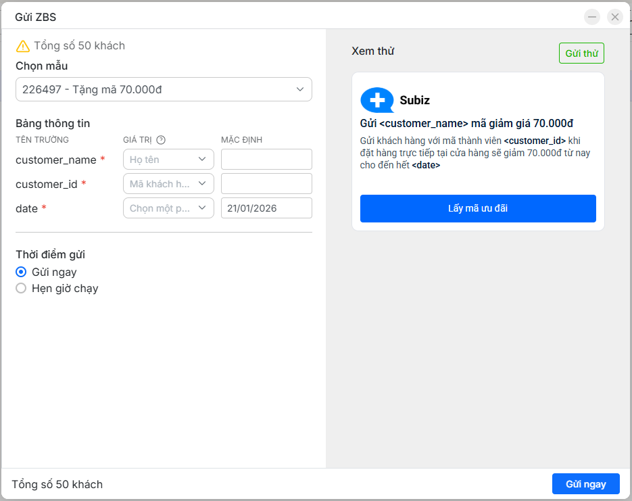Viewport: 632px width, 501px height.
Task: Select the Gửi ngay radio option
Action: point(21,272)
